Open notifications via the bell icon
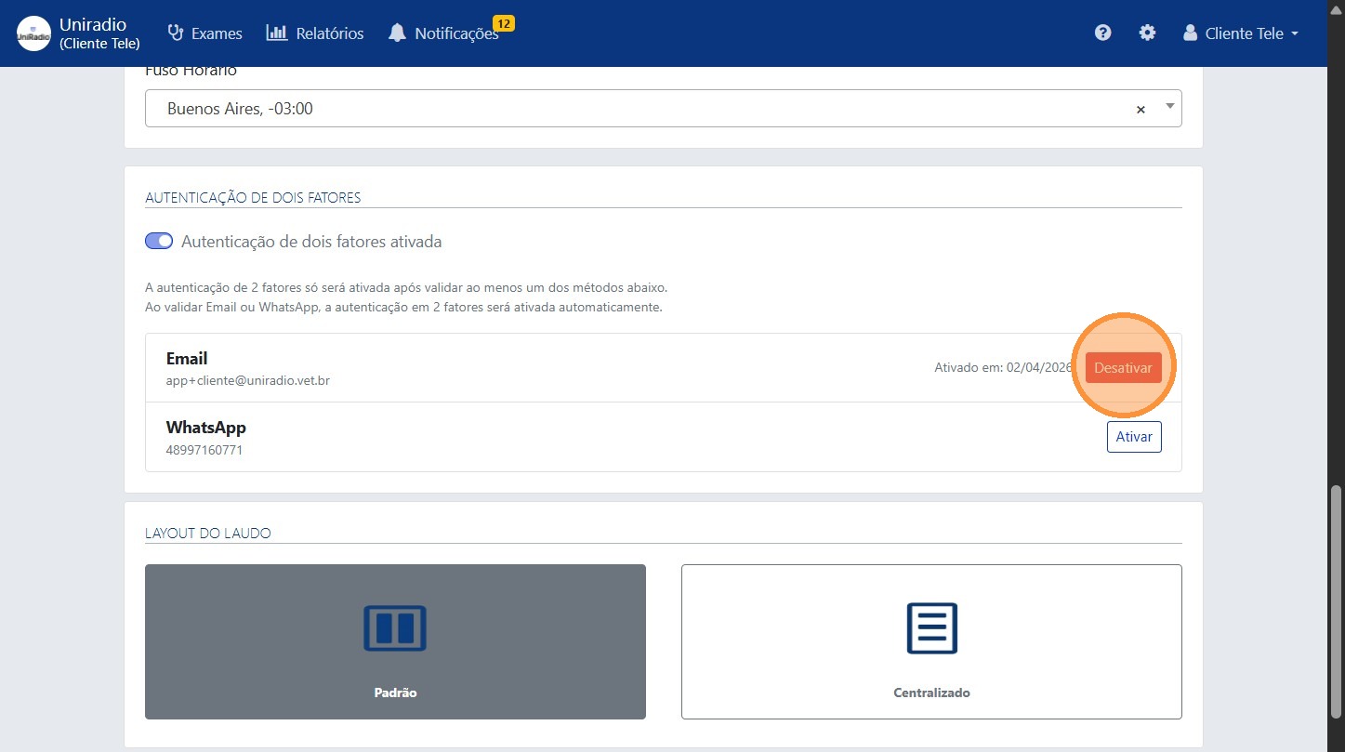1345x752 pixels. (x=398, y=32)
